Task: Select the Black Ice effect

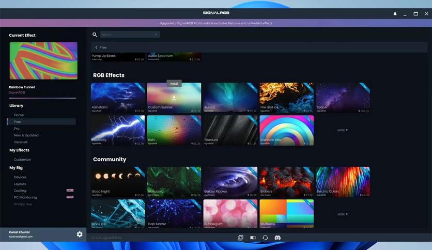Action: 118,214
